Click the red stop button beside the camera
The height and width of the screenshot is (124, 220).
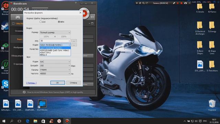point(181,3)
